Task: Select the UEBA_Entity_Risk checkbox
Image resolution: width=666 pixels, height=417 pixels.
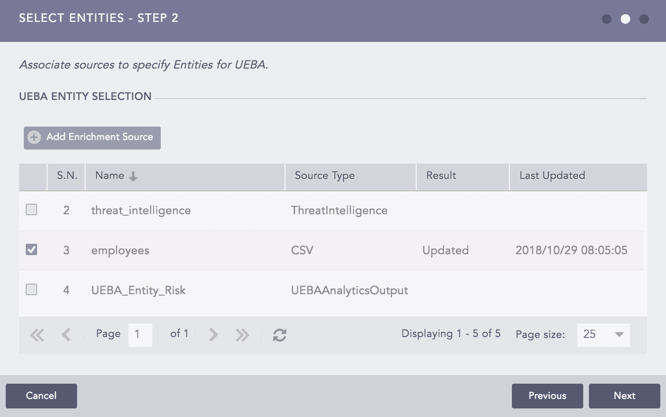Action: [x=31, y=289]
